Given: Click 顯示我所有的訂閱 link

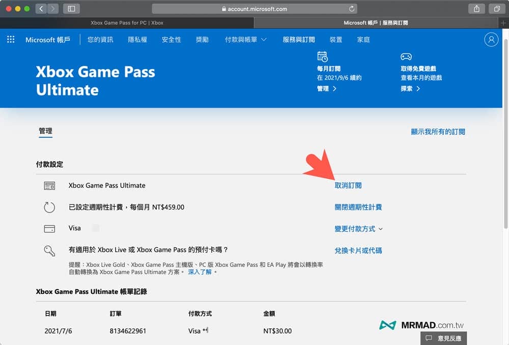Looking at the screenshot, I should click(438, 132).
